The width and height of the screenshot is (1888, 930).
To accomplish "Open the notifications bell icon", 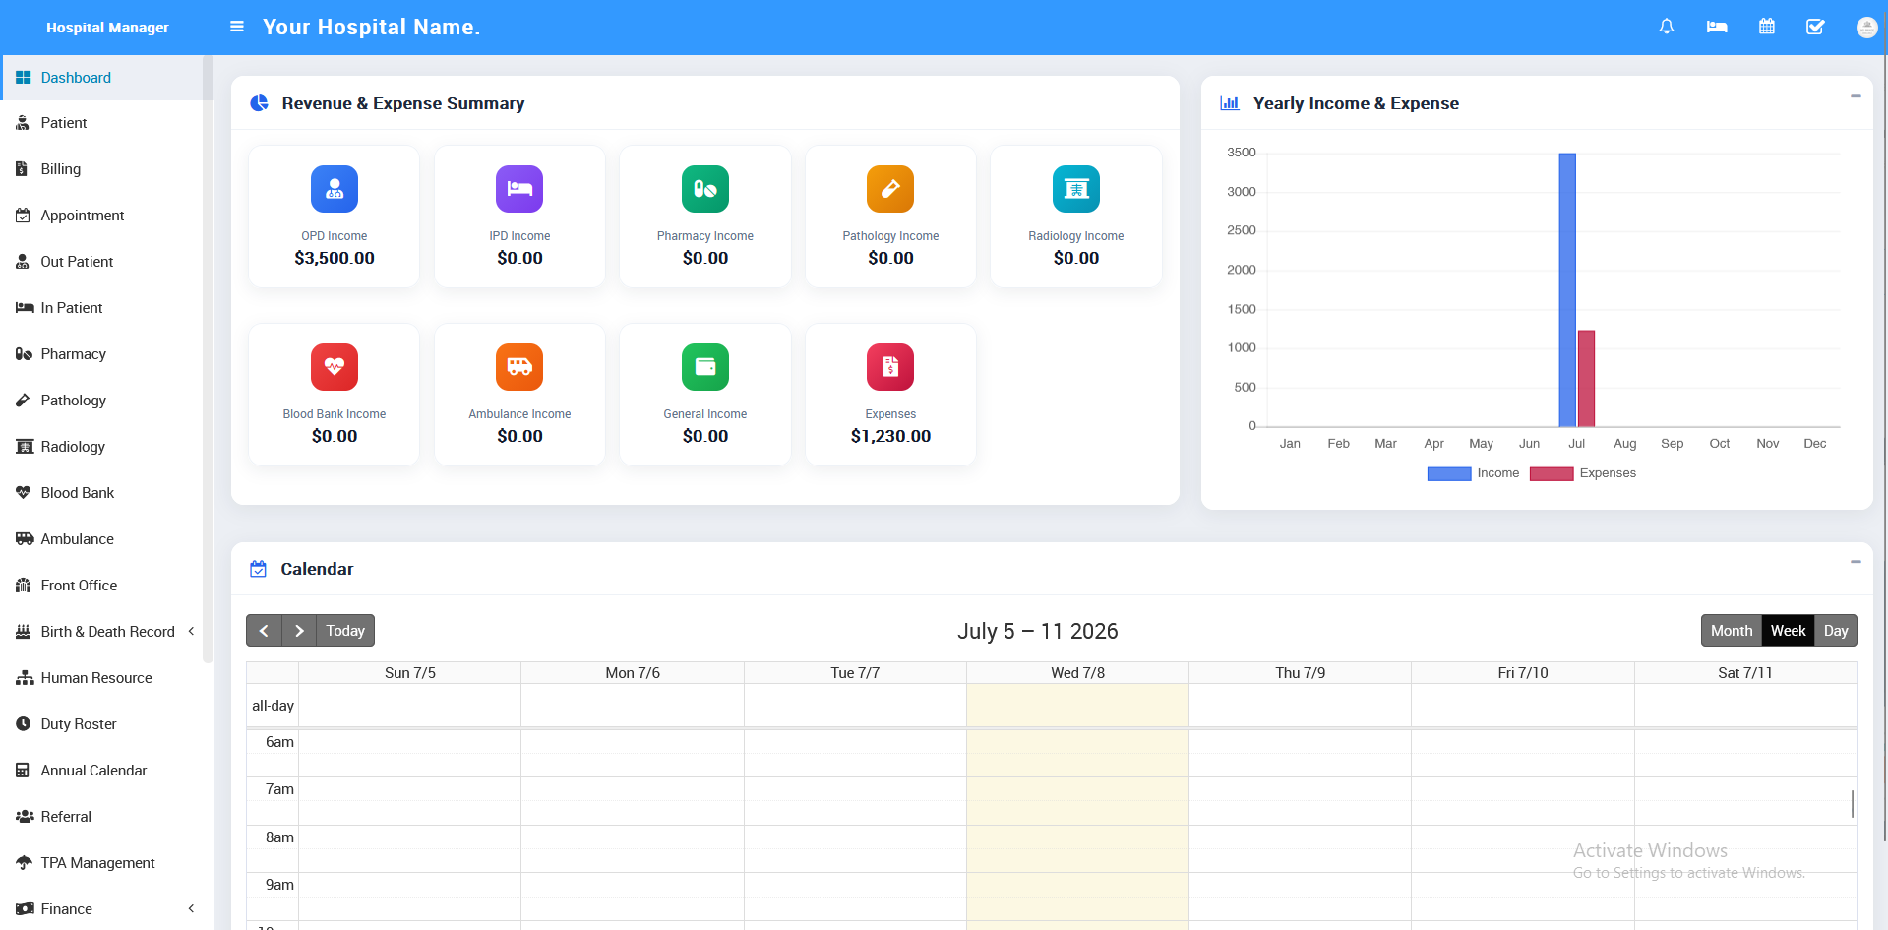I will (1667, 27).
